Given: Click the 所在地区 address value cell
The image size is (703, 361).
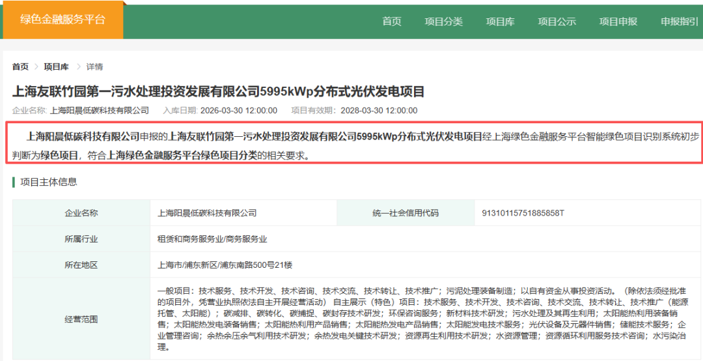Looking at the screenshot, I should coord(225,265).
